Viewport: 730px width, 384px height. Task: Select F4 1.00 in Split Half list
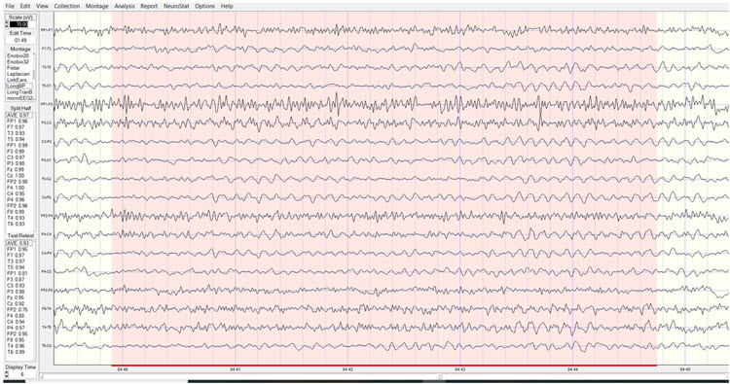point(17,188)
